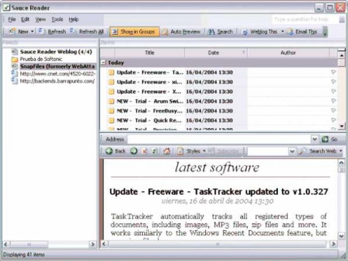Click Refresh All in toolbar
Image resolution: width=348 pixels, height=261 pixels.
(87, 32)
